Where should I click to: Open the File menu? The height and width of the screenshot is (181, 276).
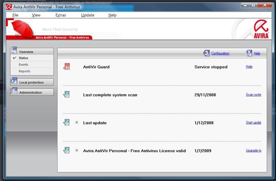(x=15, y=15)
